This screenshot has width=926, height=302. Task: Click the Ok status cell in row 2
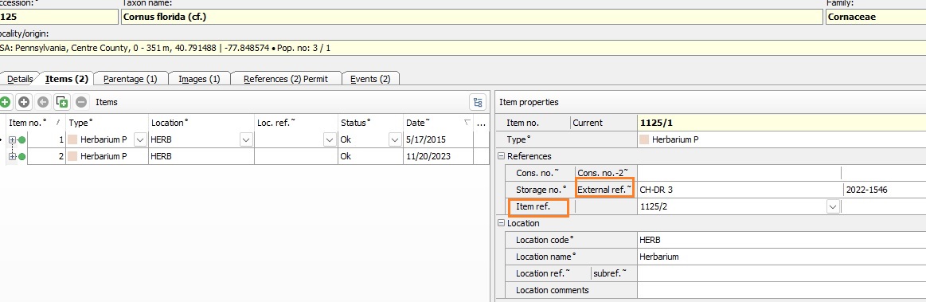[370, 157]
